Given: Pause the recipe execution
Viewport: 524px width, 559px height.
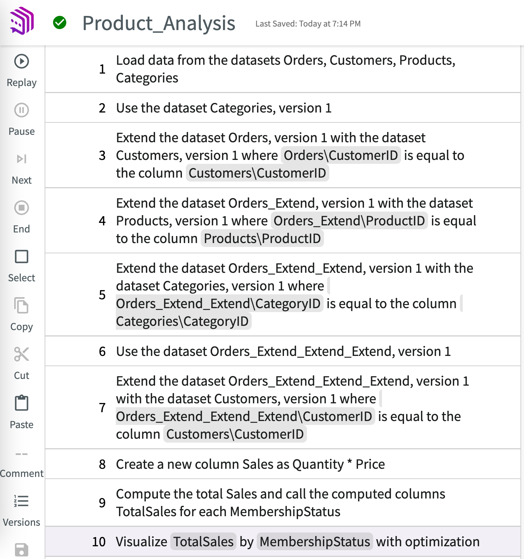Looking at the screenshot, I should click(x=22, y=110).
